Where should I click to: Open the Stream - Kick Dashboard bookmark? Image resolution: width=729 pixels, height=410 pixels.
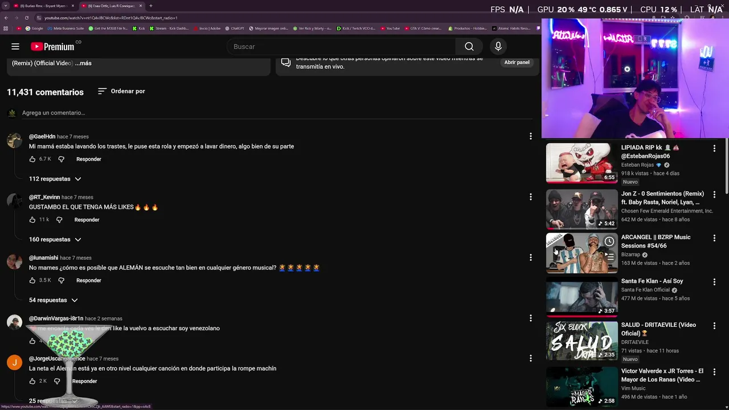(x=169, y=28)
